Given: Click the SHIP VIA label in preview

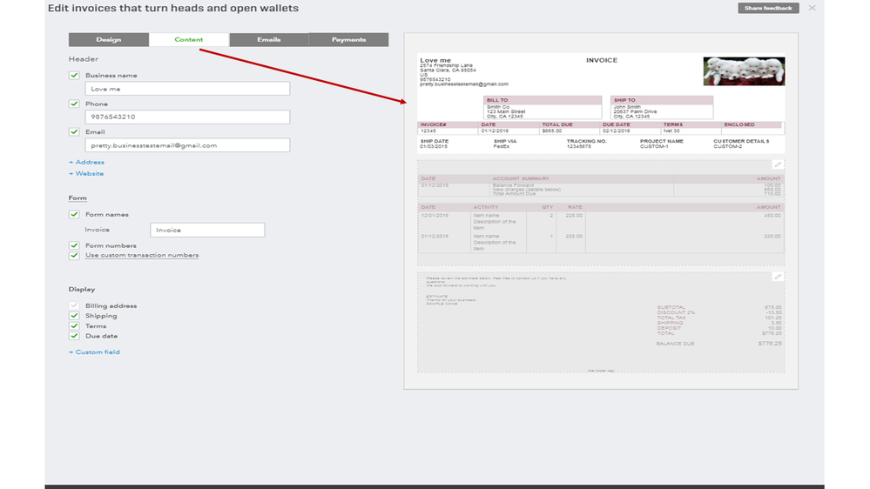Looking at the screenshot, I should tap(505, 141).
